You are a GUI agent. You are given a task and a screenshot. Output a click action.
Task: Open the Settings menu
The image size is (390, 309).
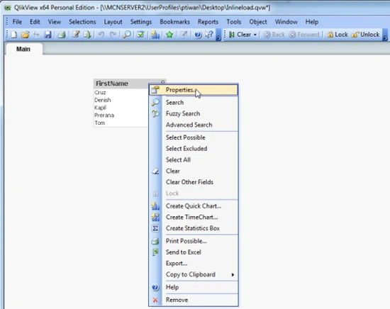pos(141,22)
